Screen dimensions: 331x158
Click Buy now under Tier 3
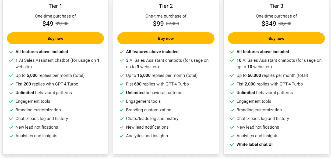point(276,38)
